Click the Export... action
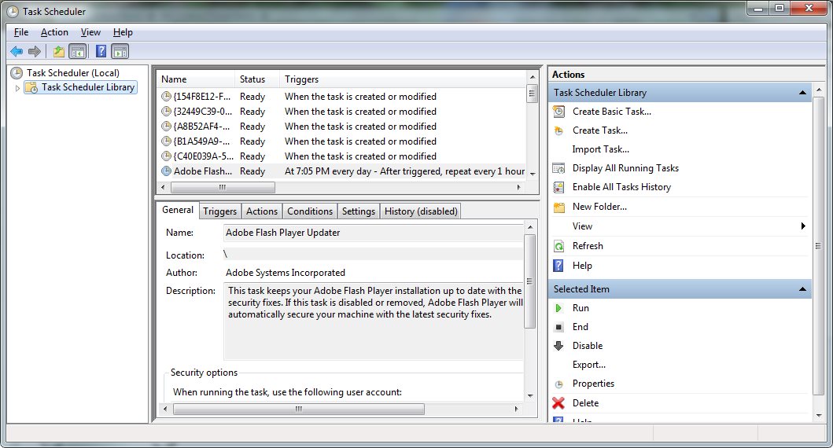 (588, 365)
